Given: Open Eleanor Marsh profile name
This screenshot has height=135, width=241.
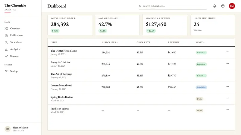Looking at the screenshot, I should click(20, 127).
